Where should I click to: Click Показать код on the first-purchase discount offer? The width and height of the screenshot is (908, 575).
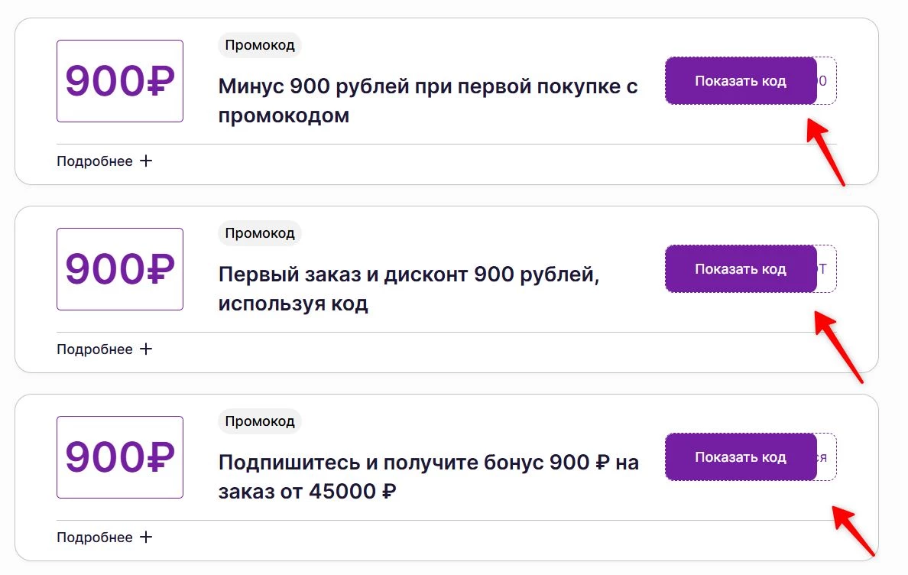coord(741,80)
